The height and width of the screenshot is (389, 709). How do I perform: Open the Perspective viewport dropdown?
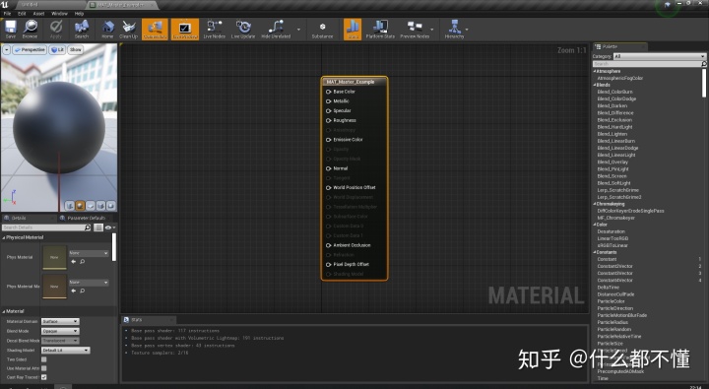[30, 50]
